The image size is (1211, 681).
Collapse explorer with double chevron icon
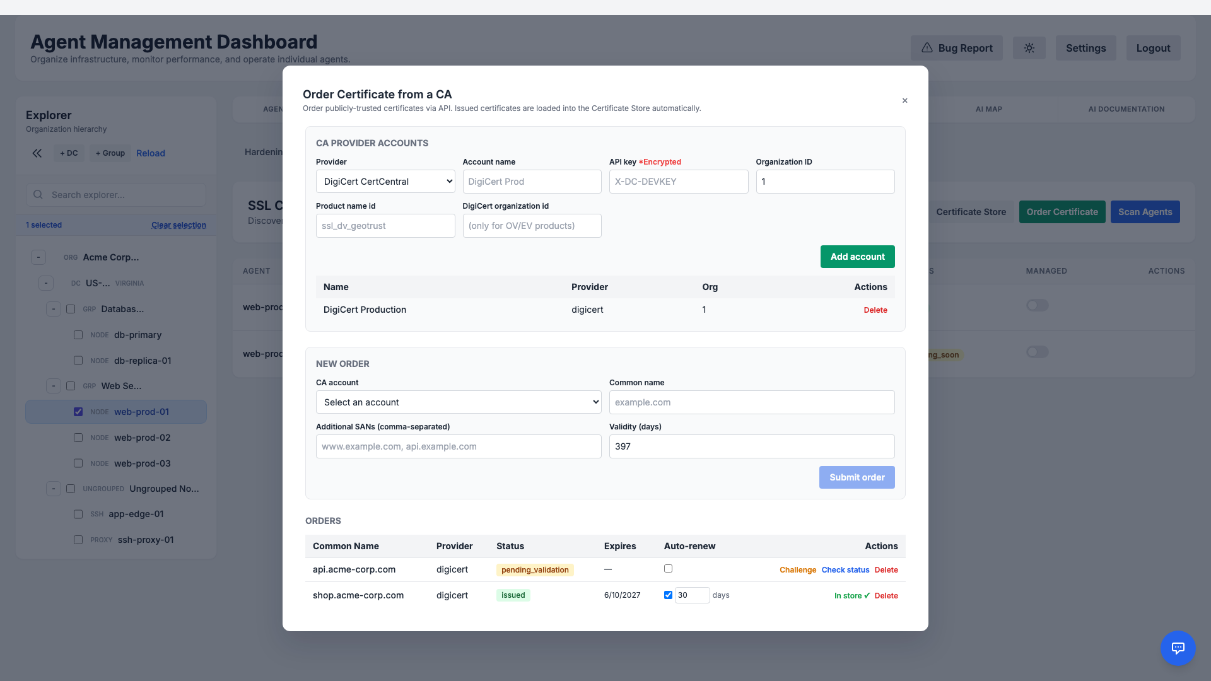click(x=37, y=153)
